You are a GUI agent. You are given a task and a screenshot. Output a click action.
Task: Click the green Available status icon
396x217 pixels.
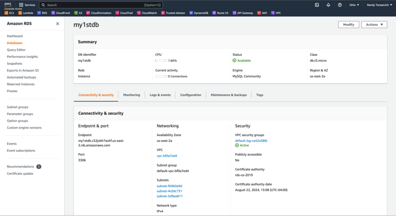(x=234, y=61)
